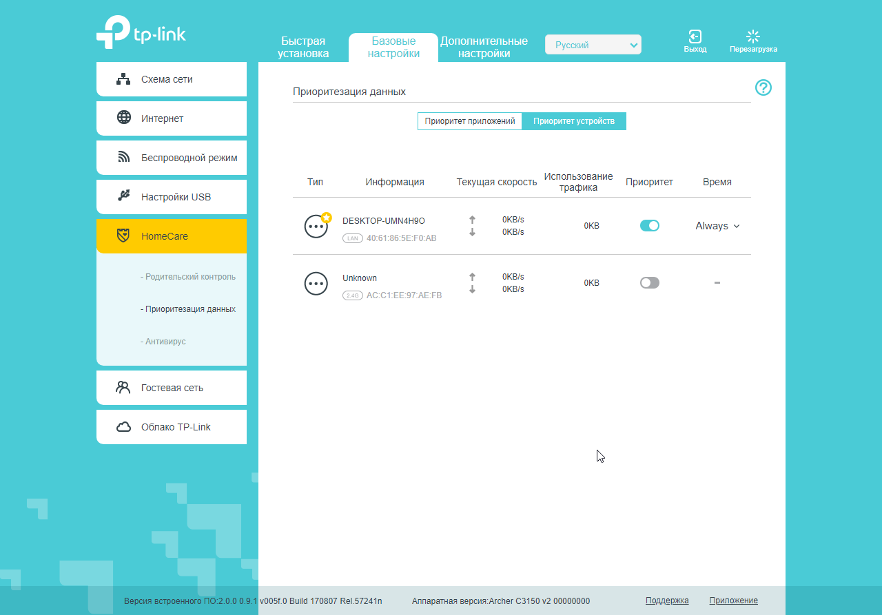Click the LAN badge under DESKTOP-UMN4H9O

point(353,238)
